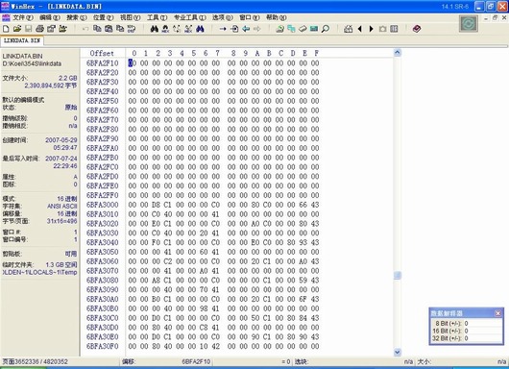Select the LINKDATA.BIN document tab
This screenshot has width=509, height=369.
coord(22,40)
